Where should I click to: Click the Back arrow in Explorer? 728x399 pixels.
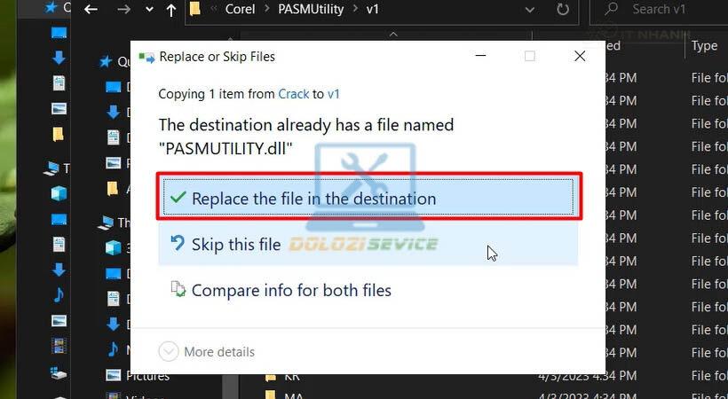[x=91, y=11]
